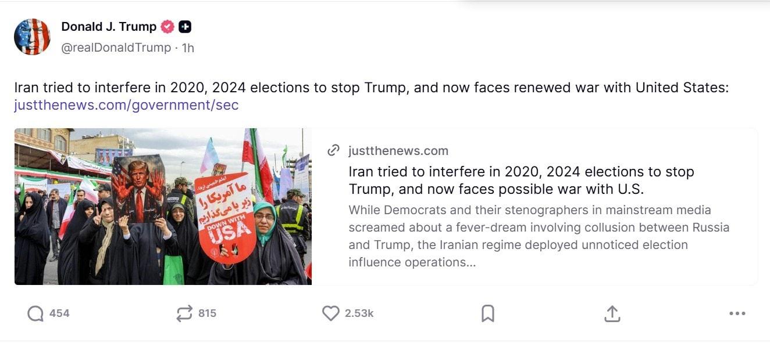Viewport: 770px width, 343px height.
Task: Open the three-dot more options menu
Action: 737,313
